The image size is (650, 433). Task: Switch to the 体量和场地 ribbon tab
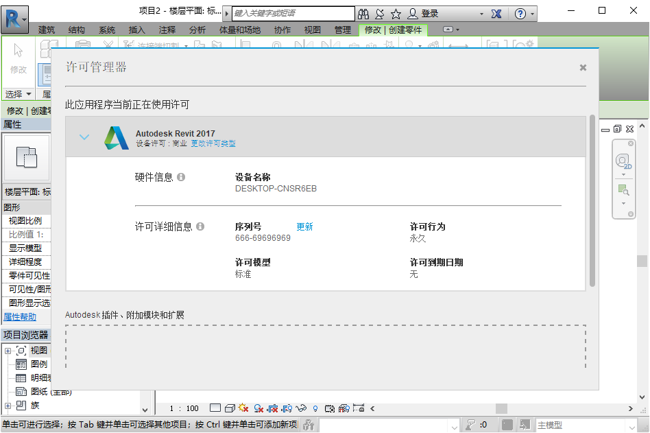[x=240, y=30]
